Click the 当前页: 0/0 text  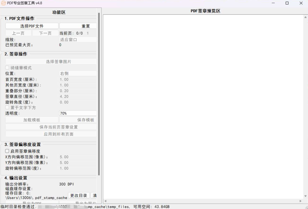71,33
